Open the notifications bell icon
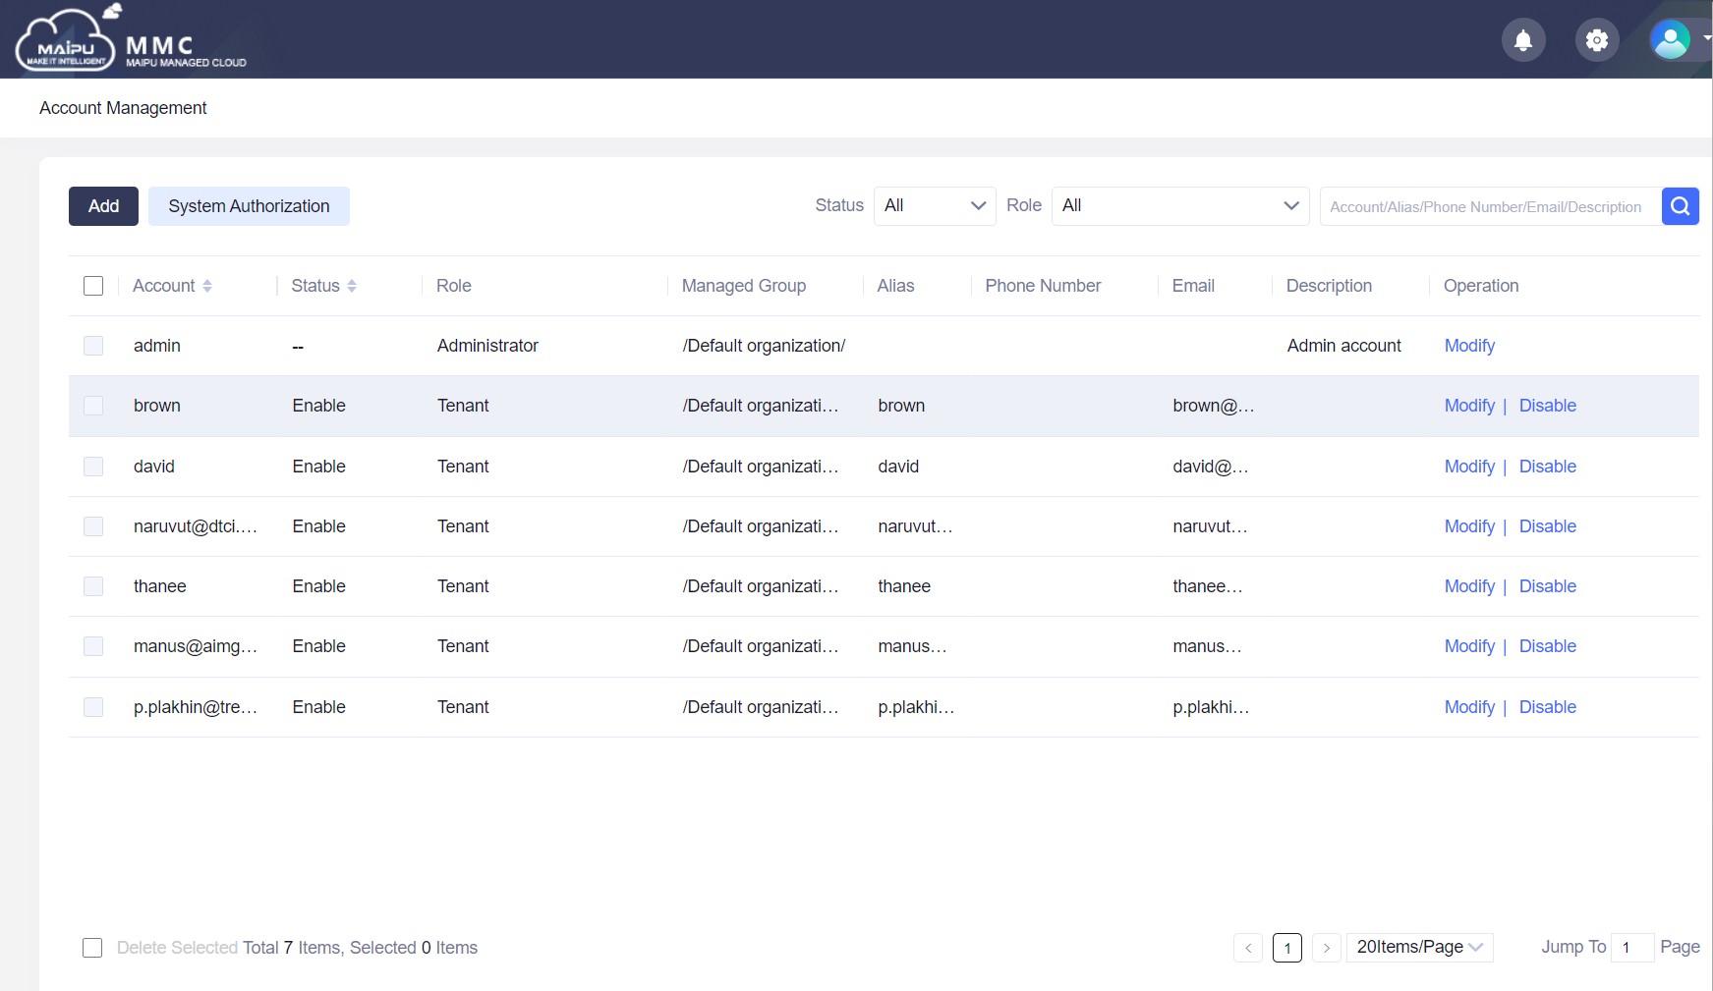The height and width of the screenshot is (991, 1713). click(1523, 40)
